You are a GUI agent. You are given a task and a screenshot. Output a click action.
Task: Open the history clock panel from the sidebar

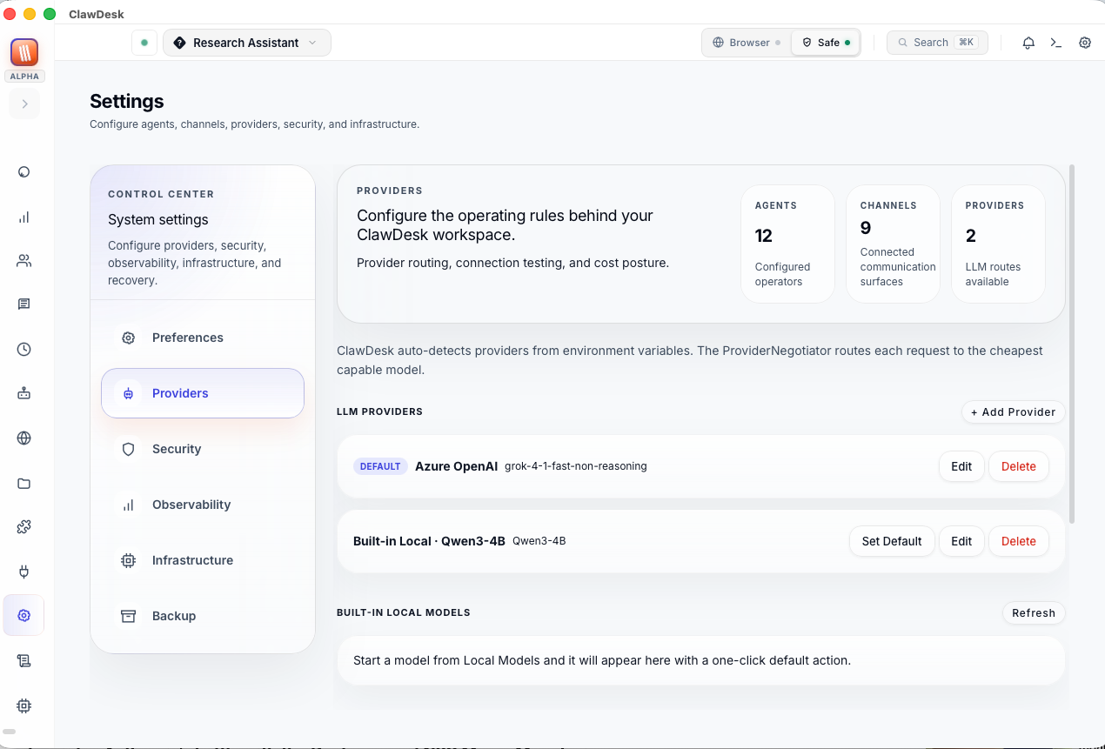tap(23, 349)
